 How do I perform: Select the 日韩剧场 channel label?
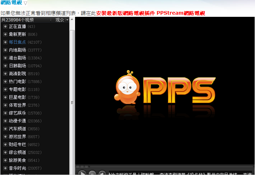(x=17, y=66)
